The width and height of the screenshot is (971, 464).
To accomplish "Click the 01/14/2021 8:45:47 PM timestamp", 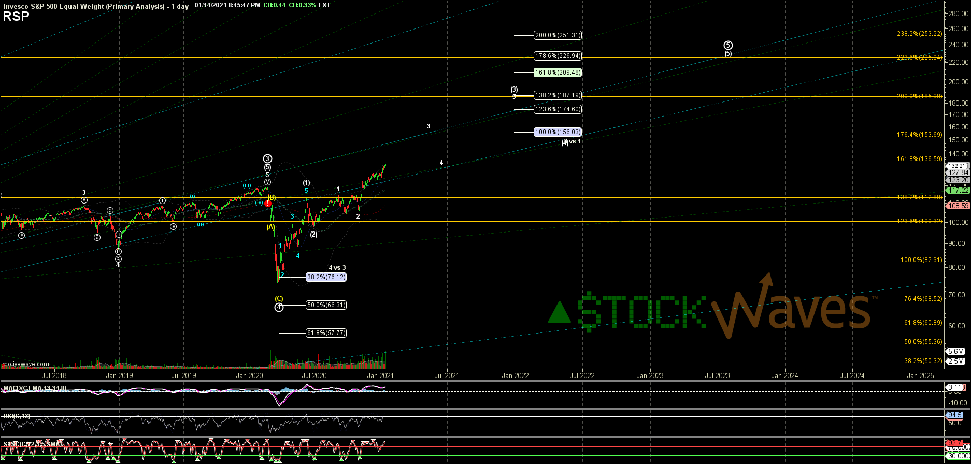I will (227, 5).
